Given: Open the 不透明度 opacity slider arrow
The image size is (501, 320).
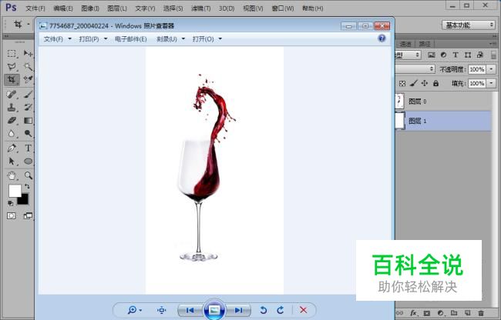Looking at the screenshot, I should pyautogui.click(x=492, y=69).
